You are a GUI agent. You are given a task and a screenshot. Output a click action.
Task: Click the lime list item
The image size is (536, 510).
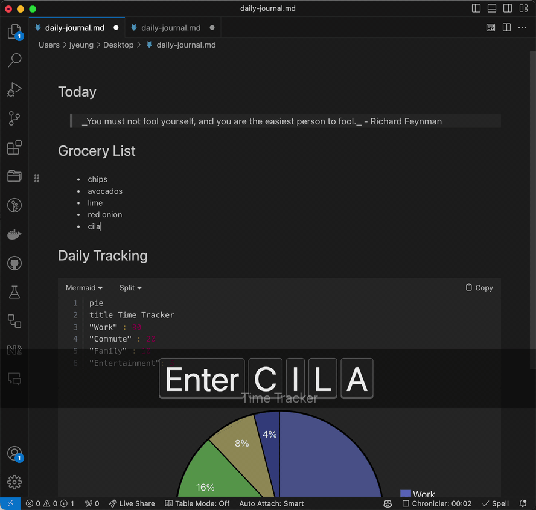coord(95,203)
